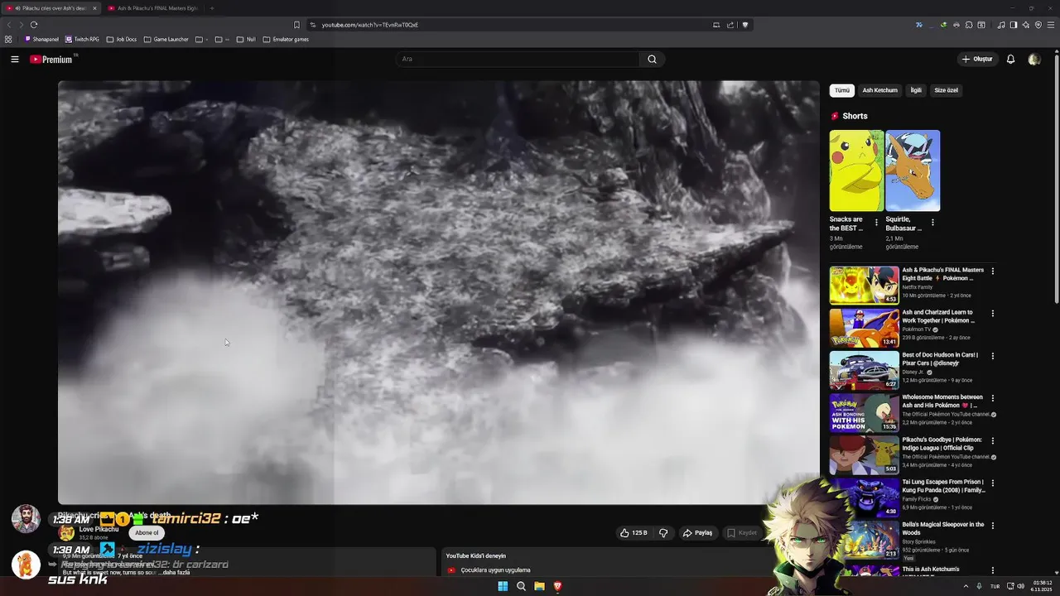This screenshot has width=1060, height=596.
Task: Go back with the browser back arrow
Action: coord(10,25)
